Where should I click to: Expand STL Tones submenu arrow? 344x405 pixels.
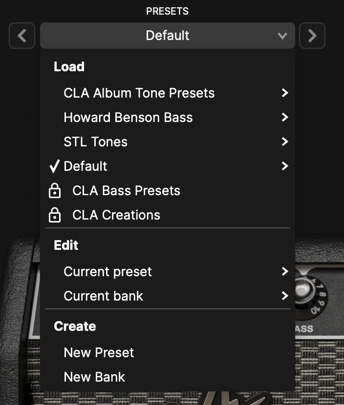285,142
